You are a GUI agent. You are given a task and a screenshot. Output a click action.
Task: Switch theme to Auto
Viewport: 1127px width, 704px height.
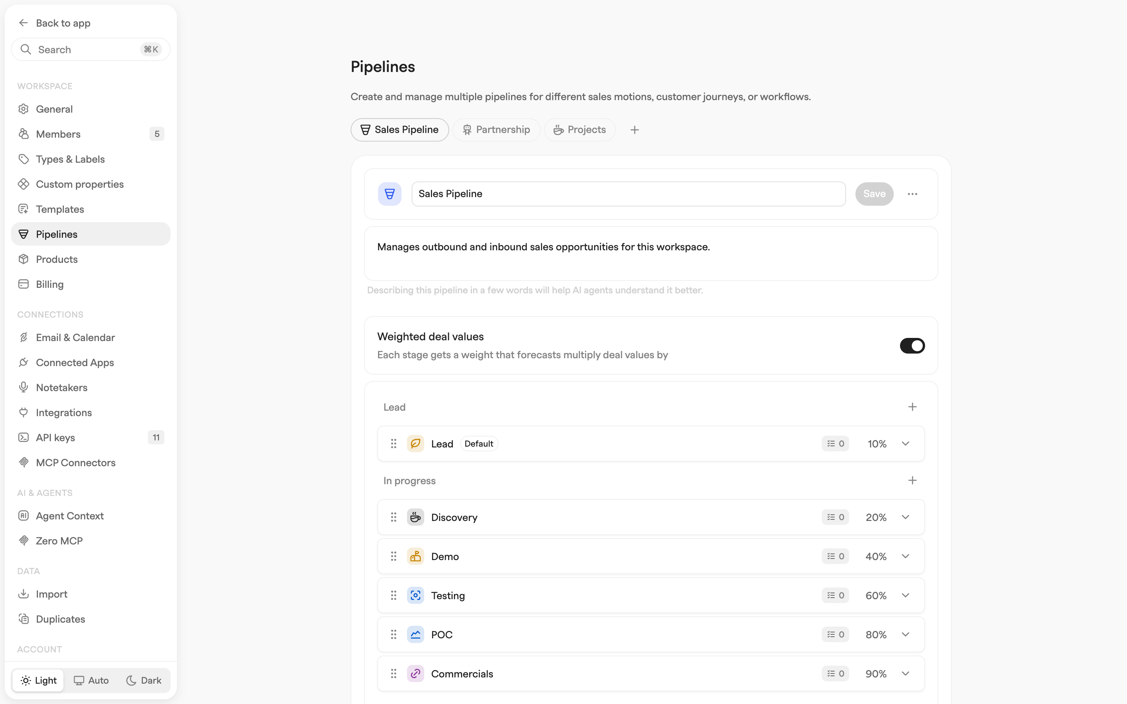(91, 680)
